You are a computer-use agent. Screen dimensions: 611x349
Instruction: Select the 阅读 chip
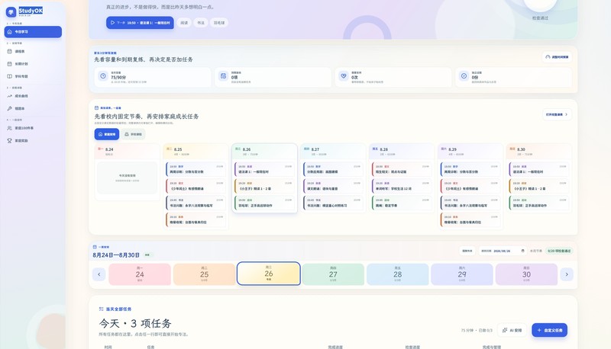[184, 23]
